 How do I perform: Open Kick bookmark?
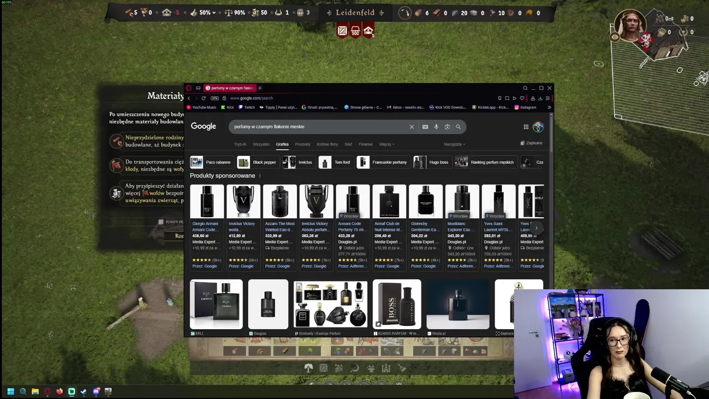(228, 108)
